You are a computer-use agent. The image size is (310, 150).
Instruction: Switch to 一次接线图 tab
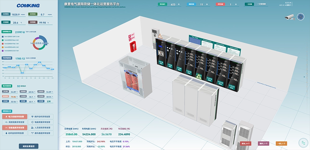262,4
